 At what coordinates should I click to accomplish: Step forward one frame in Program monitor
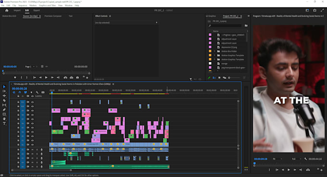(295, 170)
